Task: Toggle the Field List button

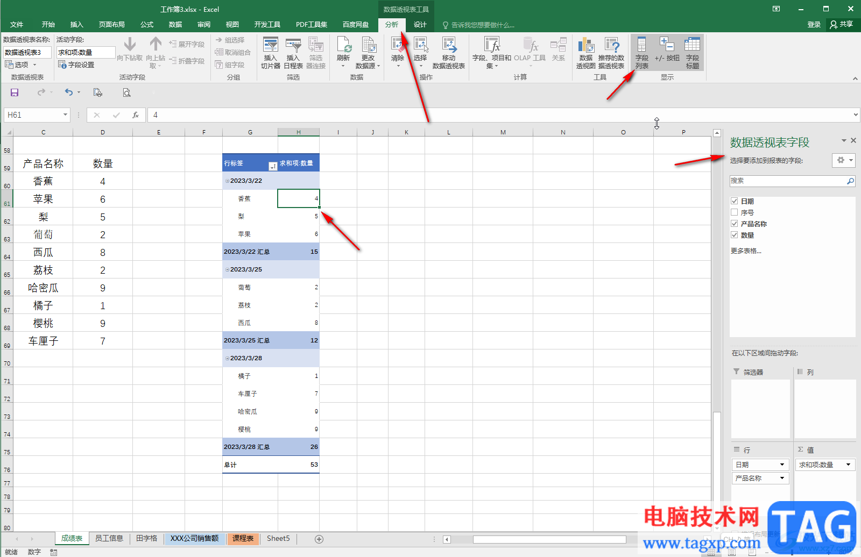Action: coord(641,53)
